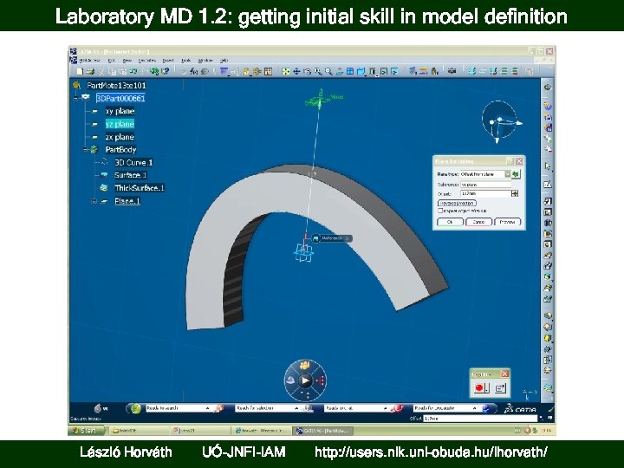624x468 pixels.
Task: Click the Zoom In magnifier icon
Action: (x=318, y=72)
